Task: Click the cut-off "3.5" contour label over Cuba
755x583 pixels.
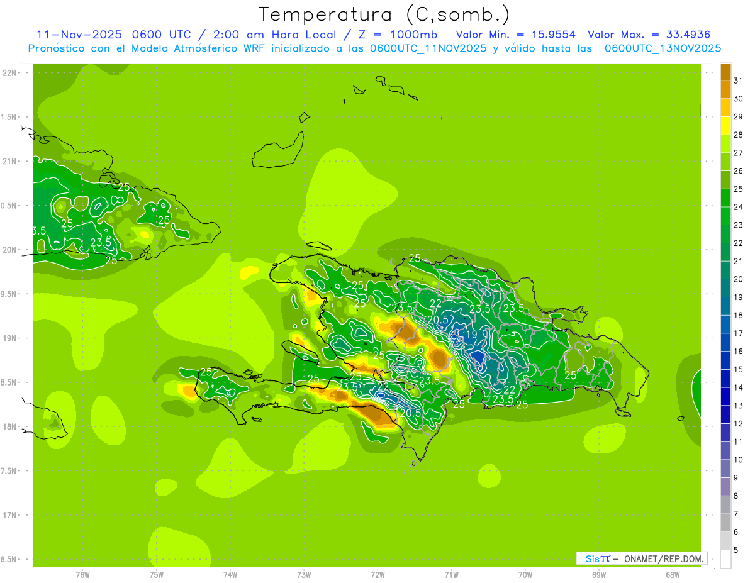Action: (40, 231)
